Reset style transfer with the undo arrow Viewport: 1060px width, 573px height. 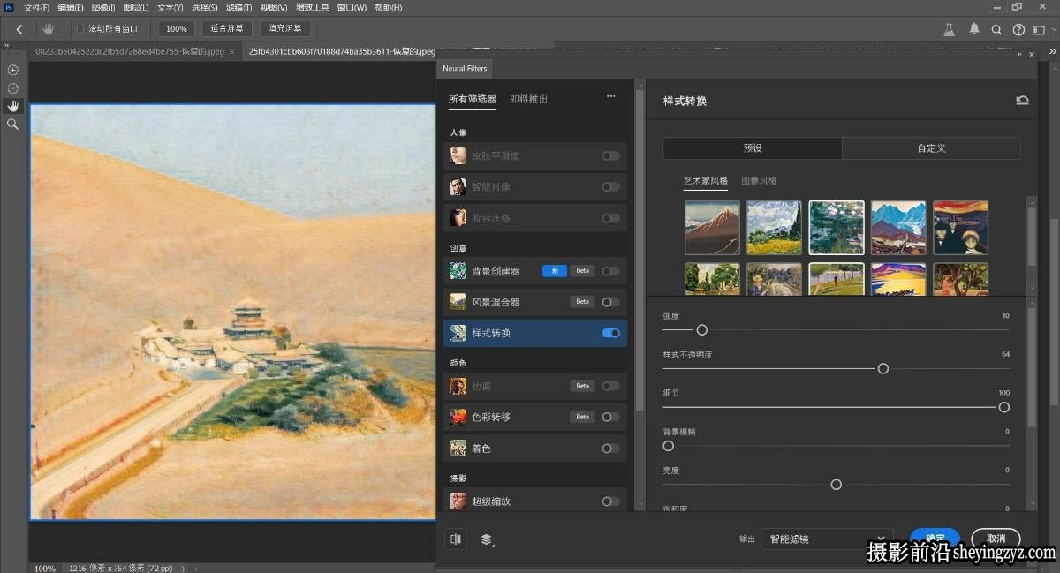coord(1022,101)
